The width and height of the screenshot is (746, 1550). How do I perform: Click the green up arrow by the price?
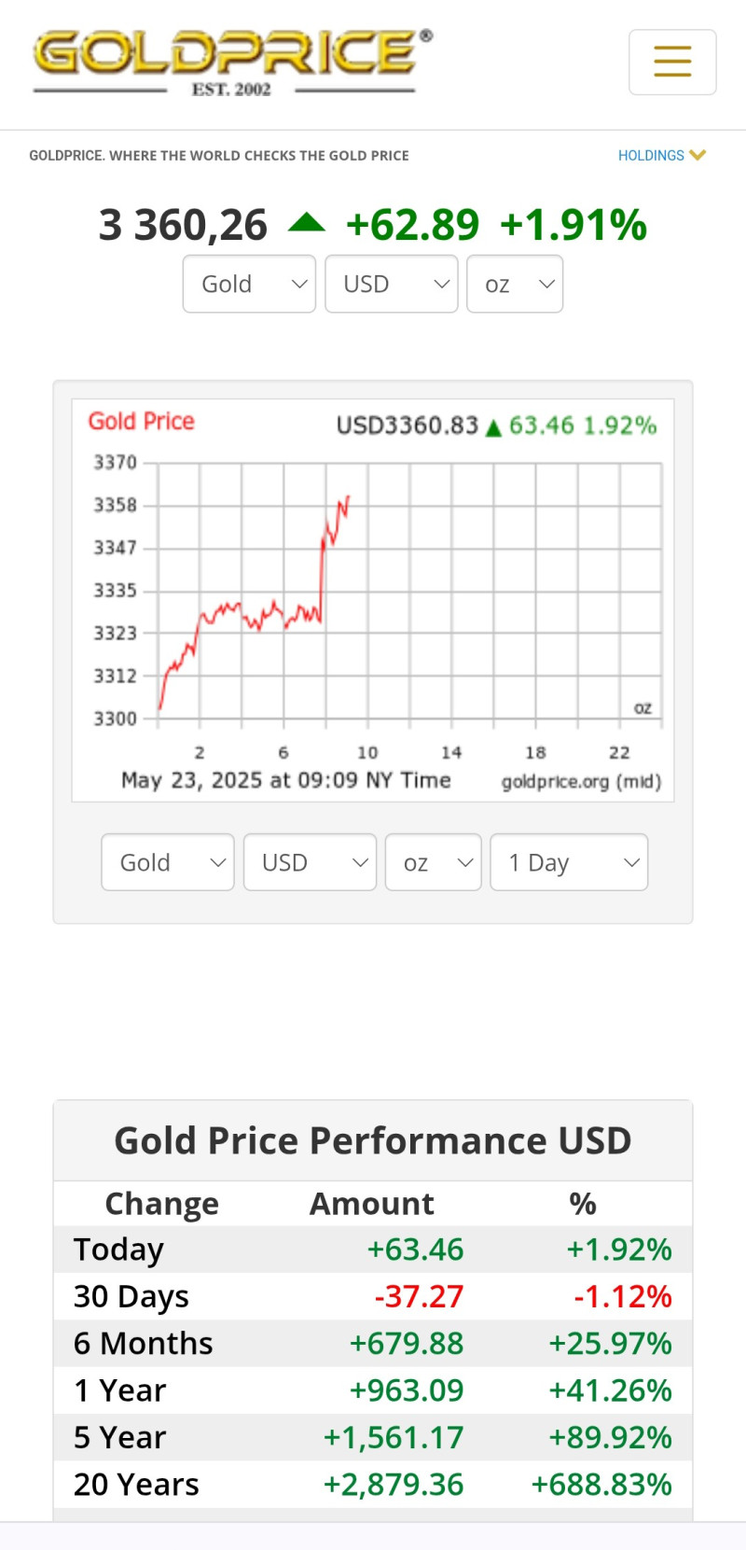pyautogui.click(x=307, y=222)
